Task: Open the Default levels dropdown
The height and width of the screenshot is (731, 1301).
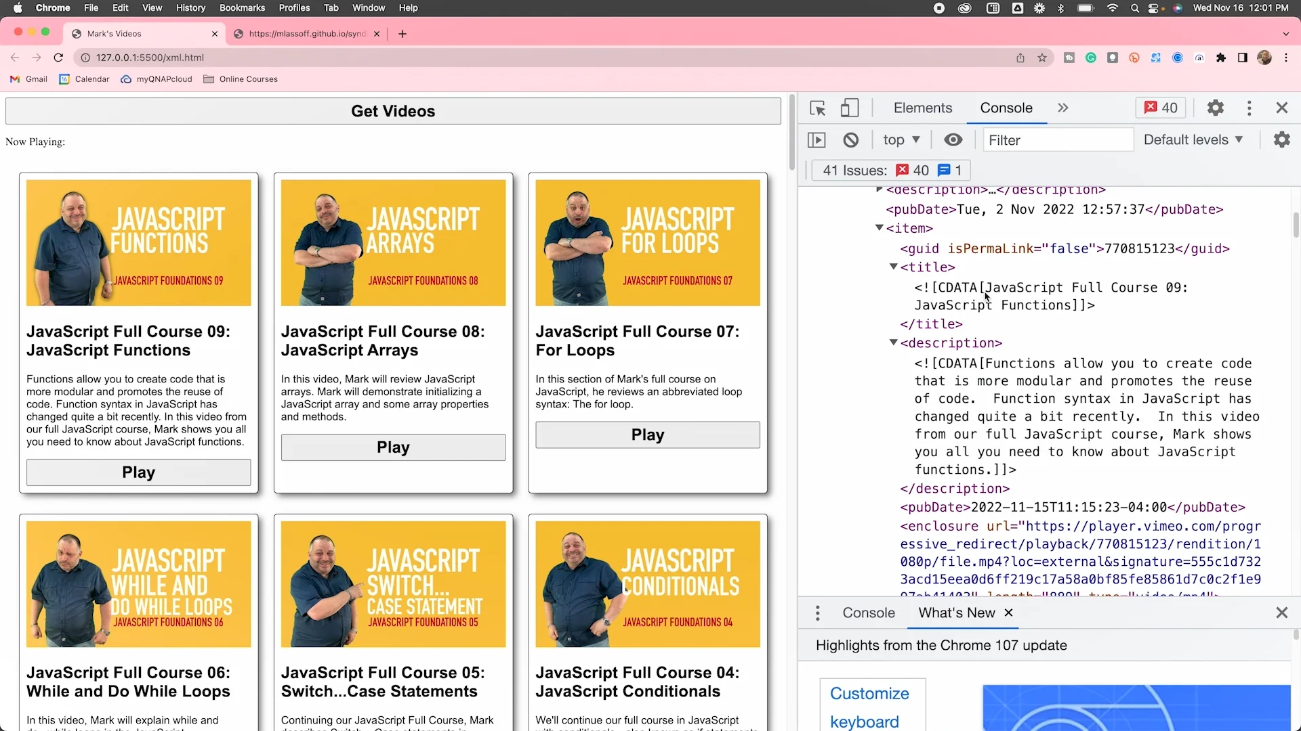Action: tap(1193, 140)
